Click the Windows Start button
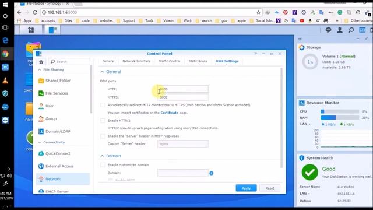This screenshot has height=210, width=373. point(5,5)
